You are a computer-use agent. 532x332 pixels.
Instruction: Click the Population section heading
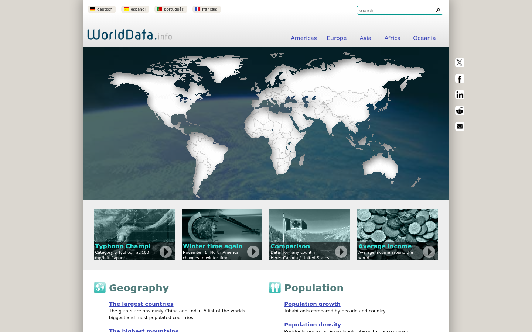[314, 288]
